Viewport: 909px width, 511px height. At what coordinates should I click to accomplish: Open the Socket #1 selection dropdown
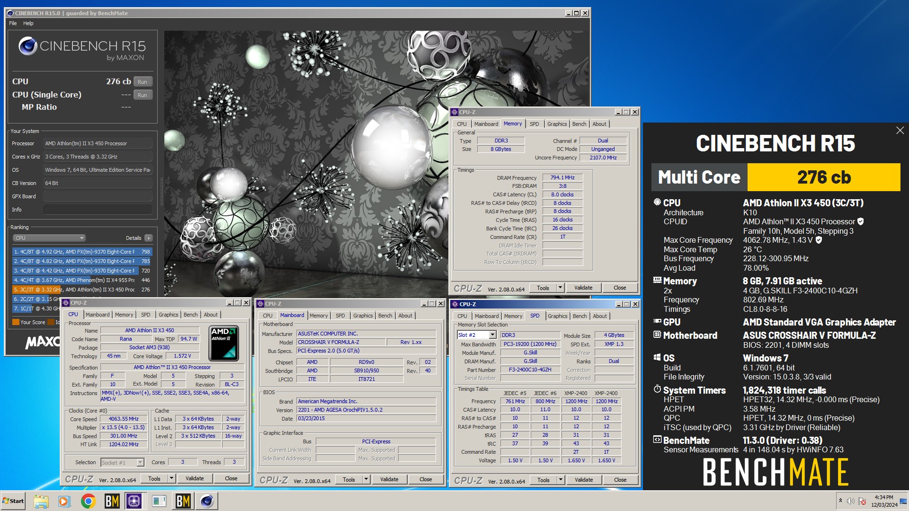click(x=140, y=462)
